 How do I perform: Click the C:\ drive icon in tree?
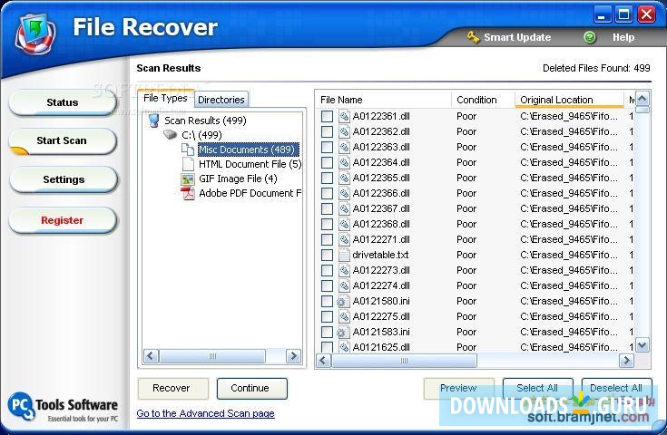(171, 135)
